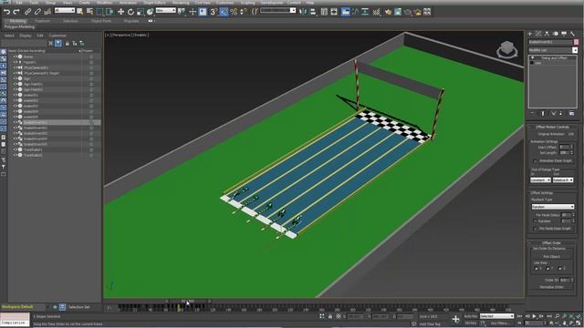Screen dimensions: 584x328
Task: Switch to the Motion command panel tab
Action: click(556, 34)
